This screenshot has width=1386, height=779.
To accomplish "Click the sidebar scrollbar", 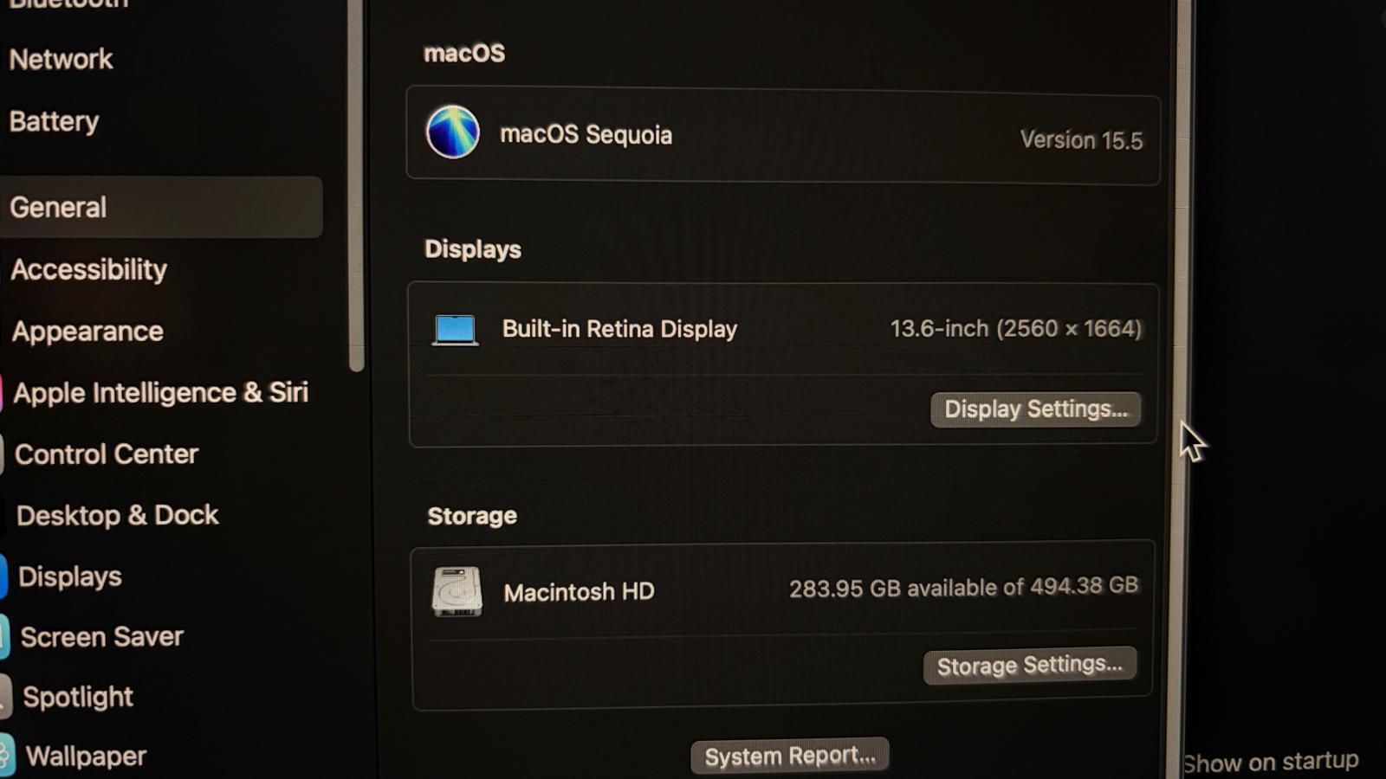I will (x=355, y=186).
